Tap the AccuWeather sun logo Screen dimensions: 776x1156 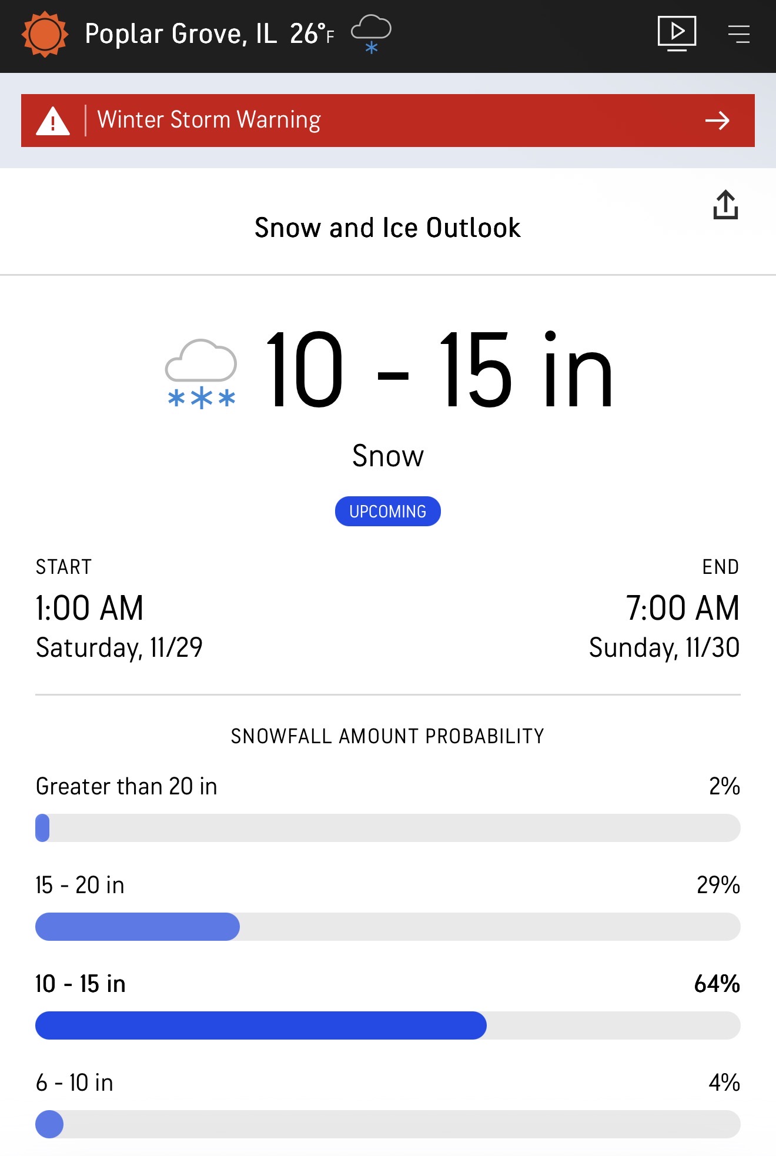click(x=45, y=34)
